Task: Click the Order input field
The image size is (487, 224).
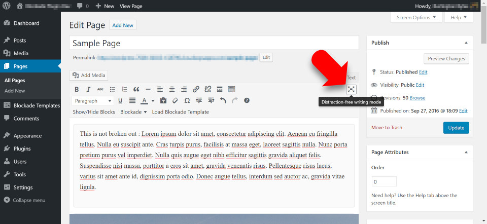Action: tap(384, 182)
